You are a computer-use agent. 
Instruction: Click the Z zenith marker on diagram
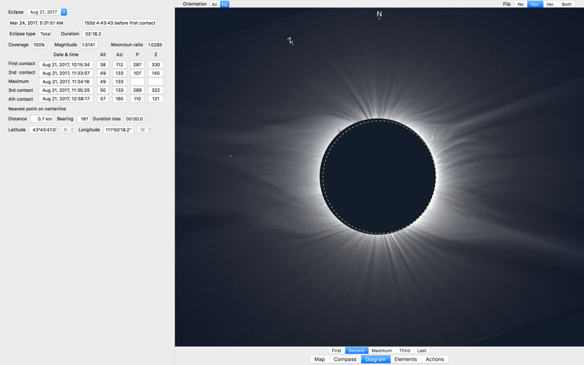[291, 41]
